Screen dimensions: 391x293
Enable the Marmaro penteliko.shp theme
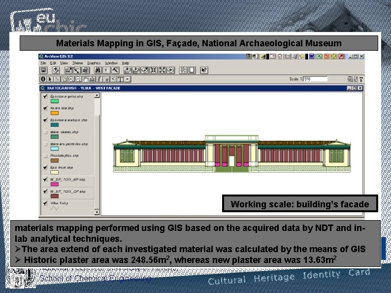point(45,144)
